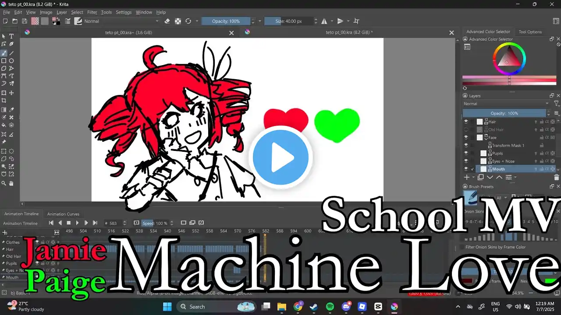Reload the original brush preset

click(188, 21)
